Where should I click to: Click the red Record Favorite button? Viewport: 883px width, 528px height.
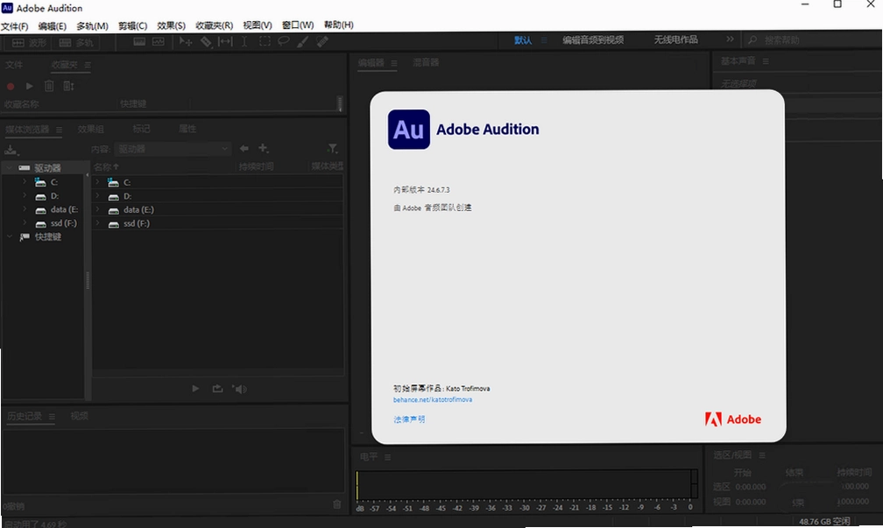(11, 86)
